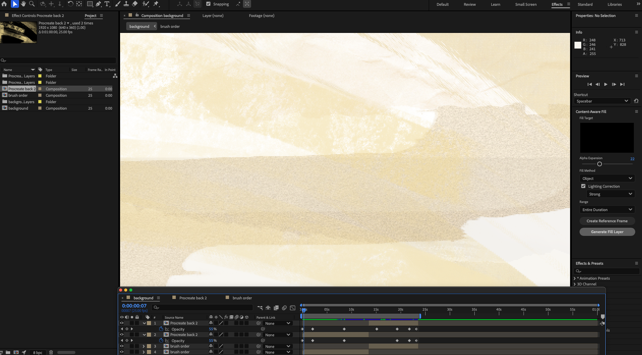Expand the 3D Channel effects category
Image resolution: width=642 pixels, height=355 pixels.
574,284
